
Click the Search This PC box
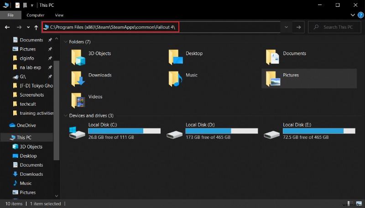[x=334, y=27]
